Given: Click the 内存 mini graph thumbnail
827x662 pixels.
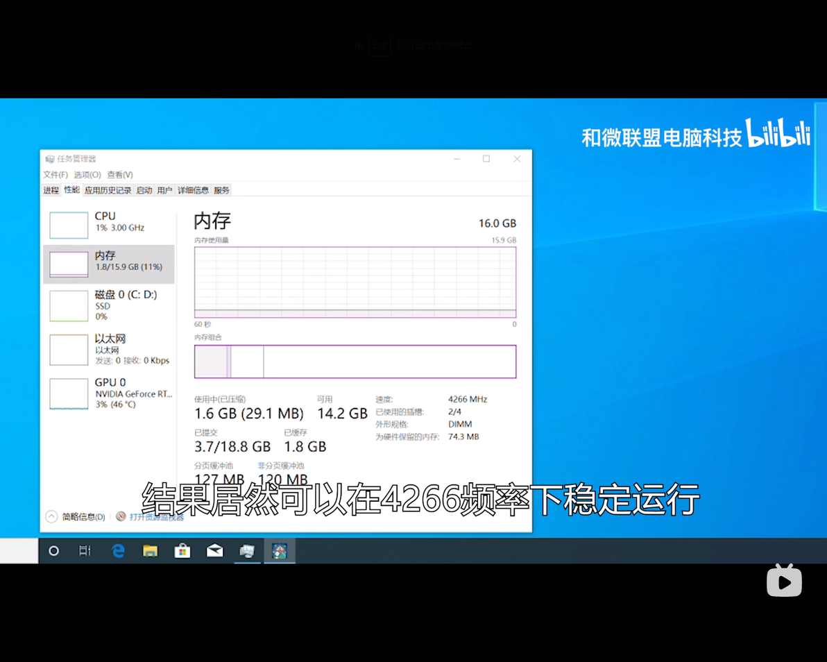Looking at the screenshot, I should 69,264.
